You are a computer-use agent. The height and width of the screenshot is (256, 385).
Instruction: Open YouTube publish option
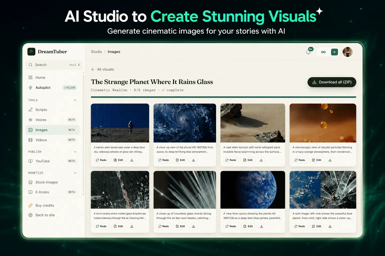tap(53, 161)
